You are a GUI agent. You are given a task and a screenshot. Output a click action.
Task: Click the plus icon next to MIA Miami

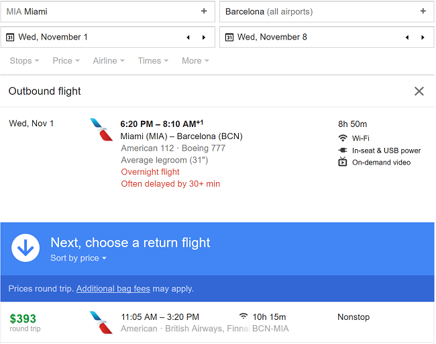tap(204, 11)
